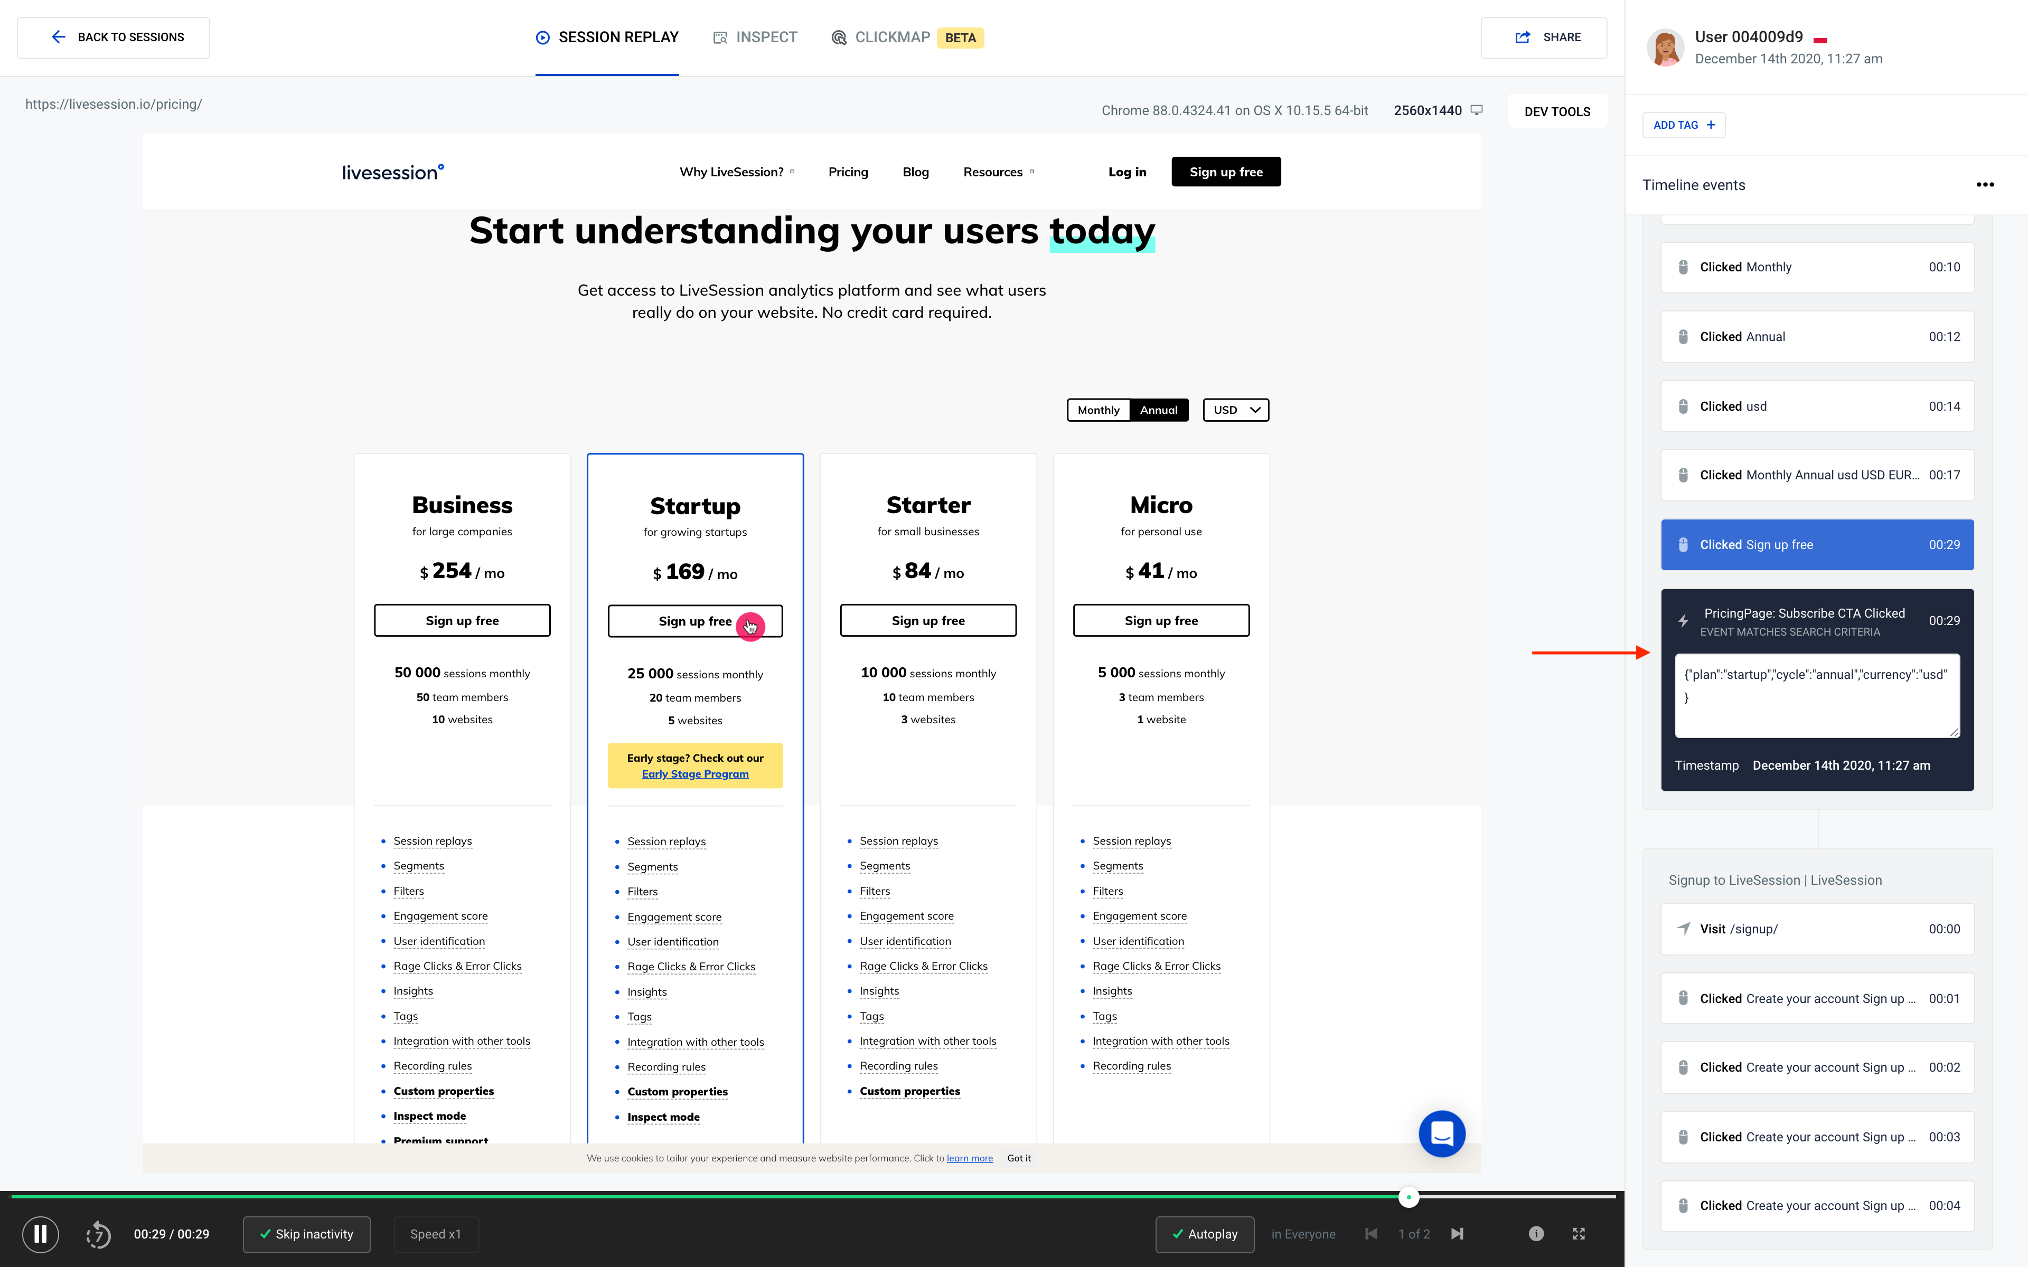2028x1267 pixels.
Task: Click the rewind 7 seconds icon
Action: (x=98, y=1234)
